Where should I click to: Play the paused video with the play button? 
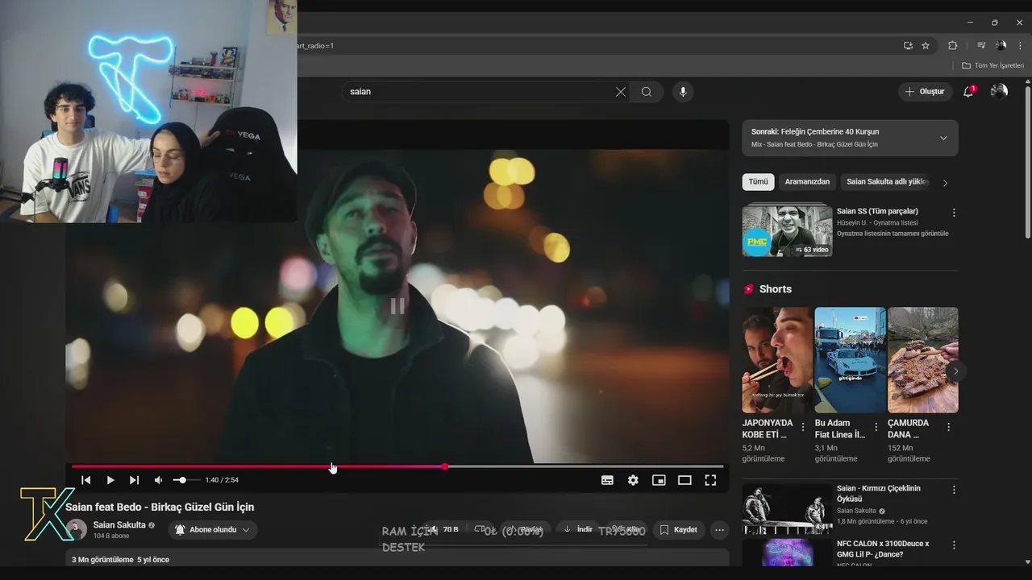click(110, 480)
